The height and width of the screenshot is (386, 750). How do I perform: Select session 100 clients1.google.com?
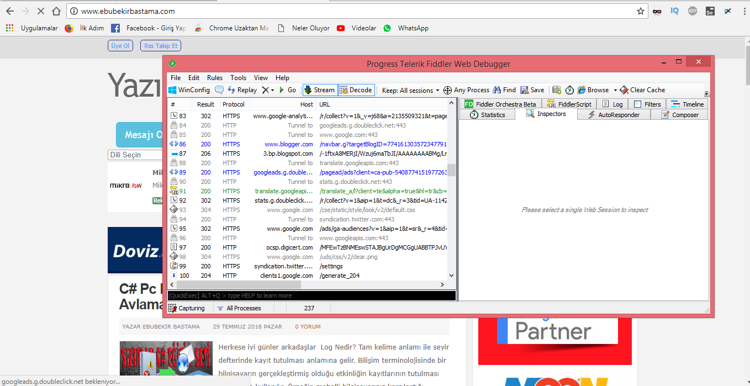[x=307, y=276]
